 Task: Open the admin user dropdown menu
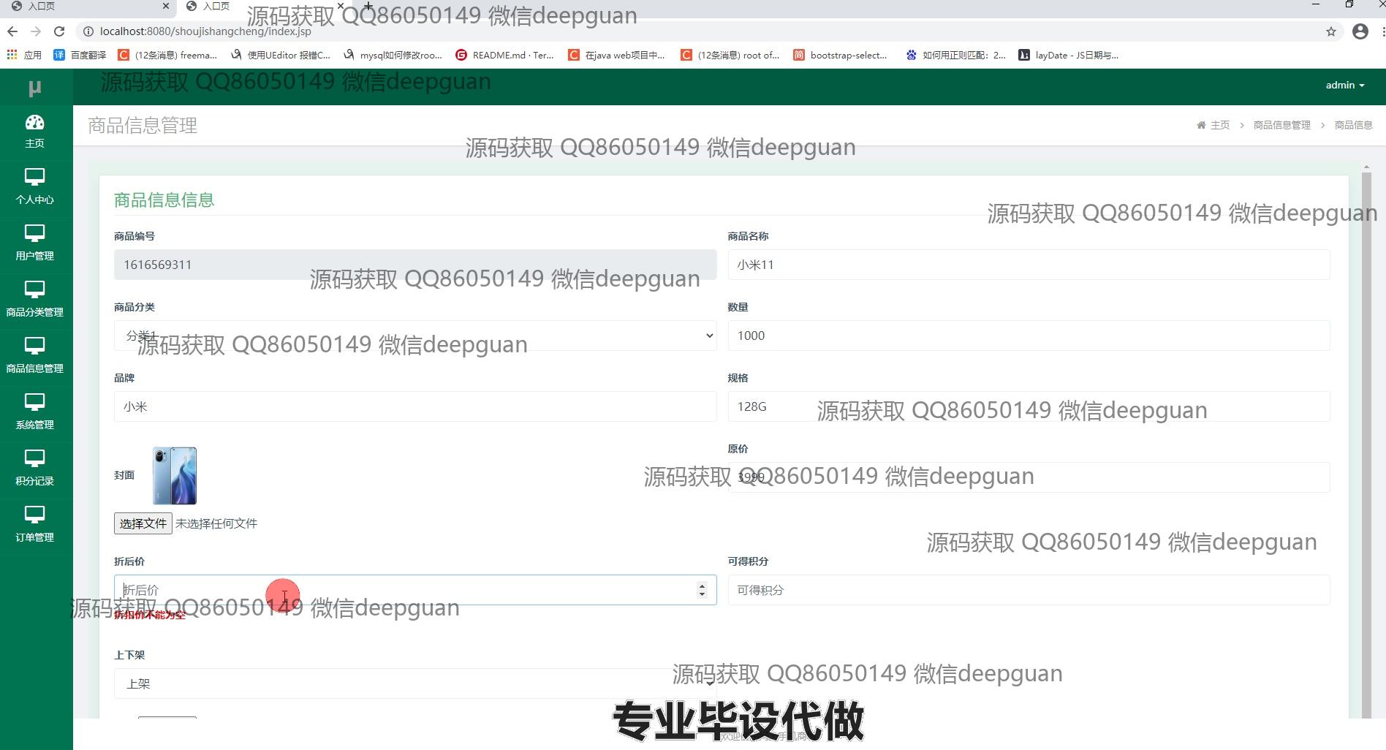[x=1344, y=86]
